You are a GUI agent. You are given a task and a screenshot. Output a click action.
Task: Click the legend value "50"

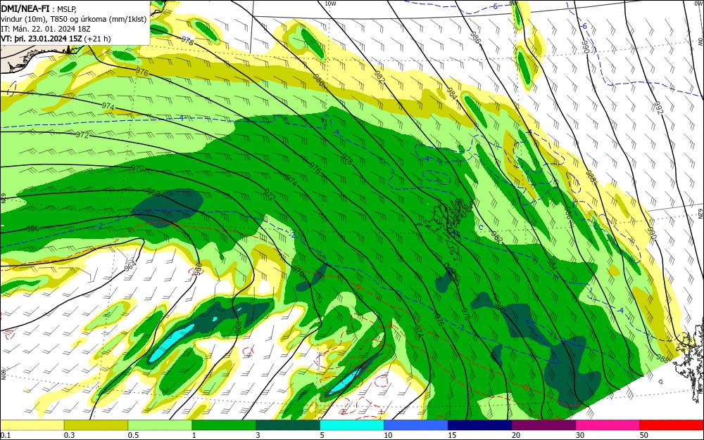click(644, 435)
